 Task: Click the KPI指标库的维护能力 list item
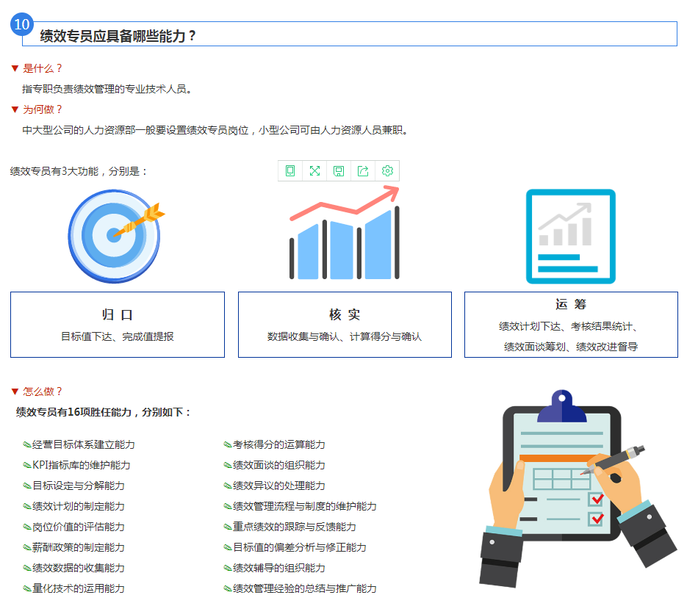tap(81, 465)
